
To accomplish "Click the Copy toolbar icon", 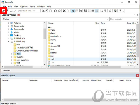I will [47, 11].
